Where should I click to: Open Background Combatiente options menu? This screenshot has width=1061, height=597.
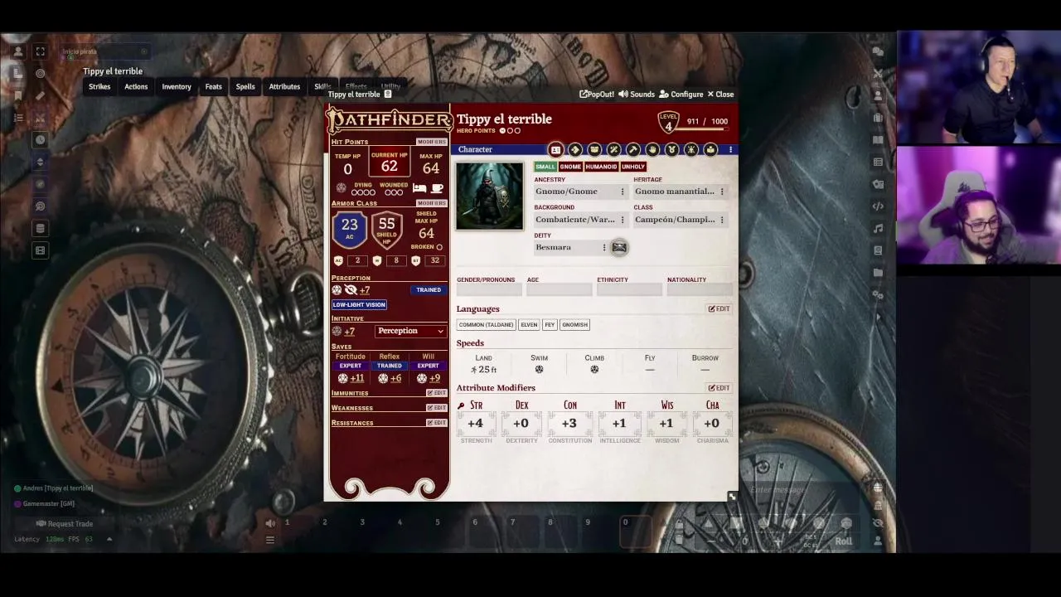[x=623, y=220]
